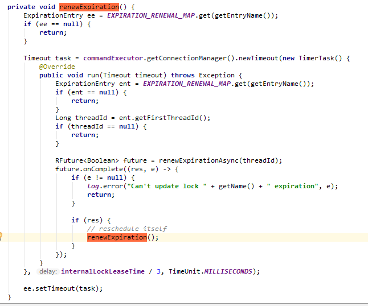This screenshot has width=368, height=306.
Task: Click the 'Long' type before threadId
Action: tap(63, 118)
